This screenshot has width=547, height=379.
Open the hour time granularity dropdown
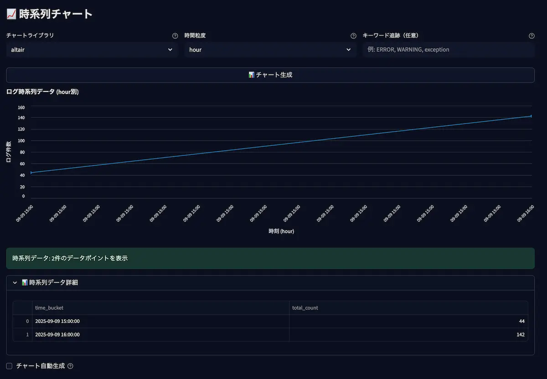270,50
